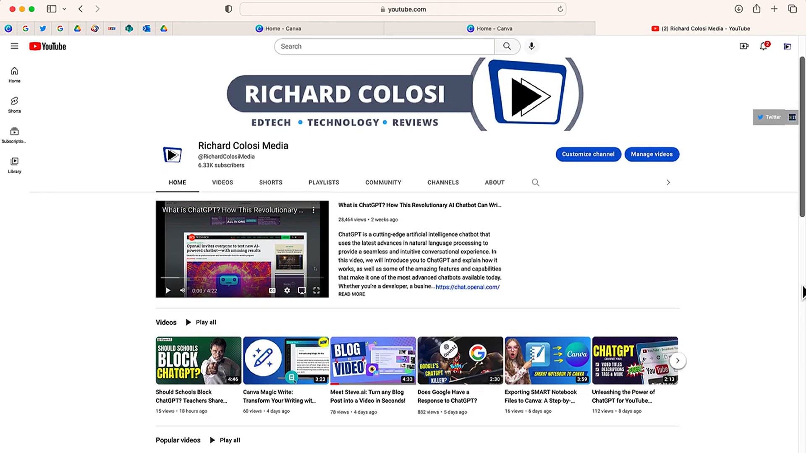Open the Twitter link on the banner

click(769, 117)
